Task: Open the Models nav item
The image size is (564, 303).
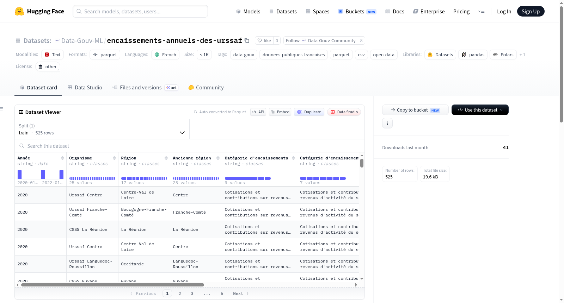Action: pos(248,11)
